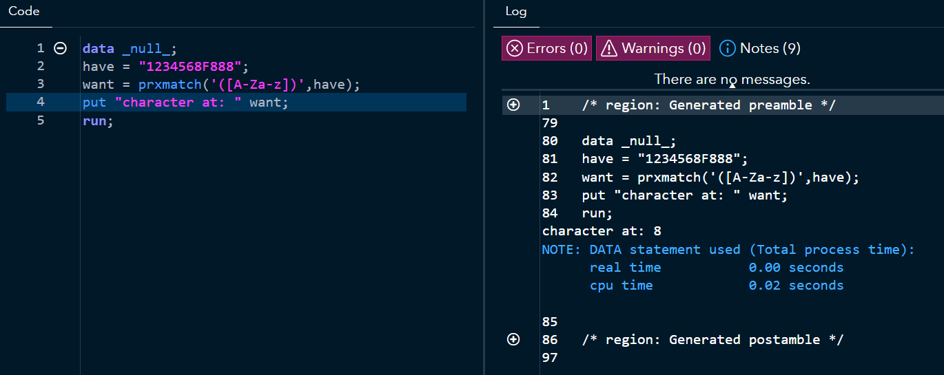Collapse the data _null_ step fold
944x375 pixels.
(x=61, y=48)
